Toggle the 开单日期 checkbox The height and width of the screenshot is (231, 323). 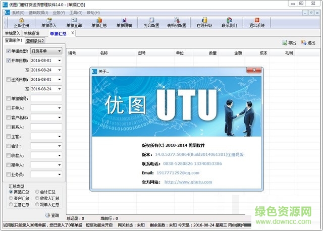click(x=8, y=61)
